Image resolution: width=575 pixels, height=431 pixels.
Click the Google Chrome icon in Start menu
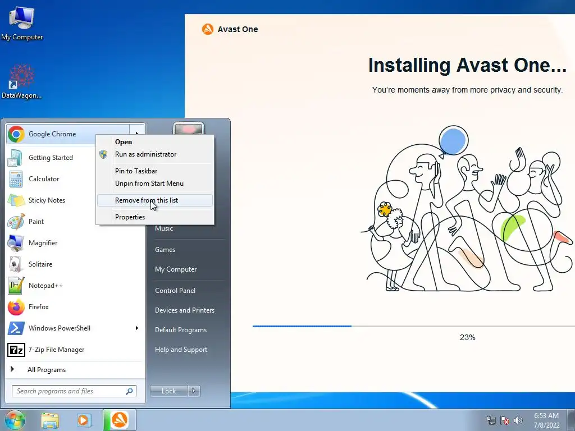(16, 134)
